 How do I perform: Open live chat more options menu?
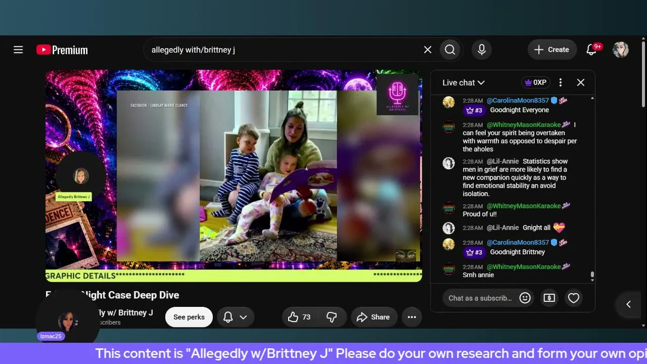(x=561, y=82)
